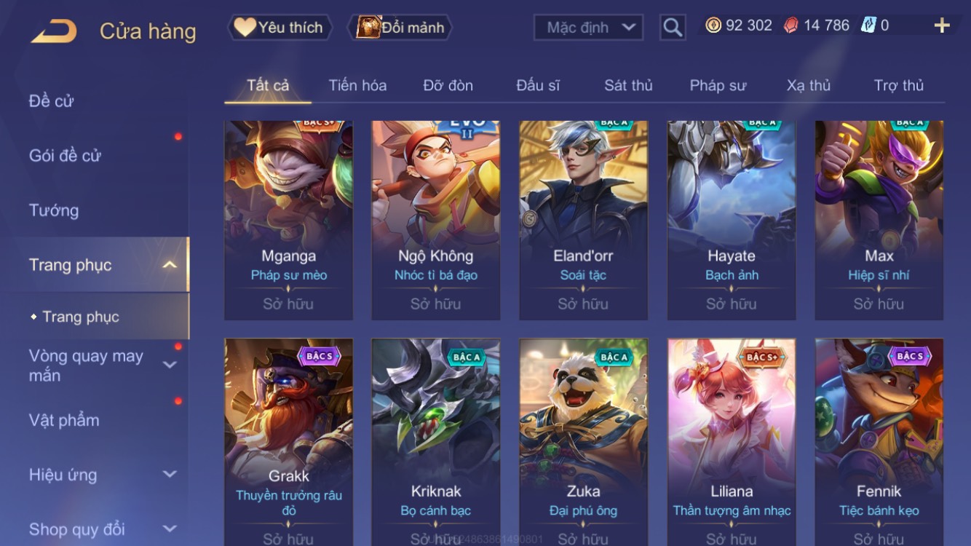The image size is (971, 546).
Task: Click the golden back arrow icon
Action: [53, 31]
